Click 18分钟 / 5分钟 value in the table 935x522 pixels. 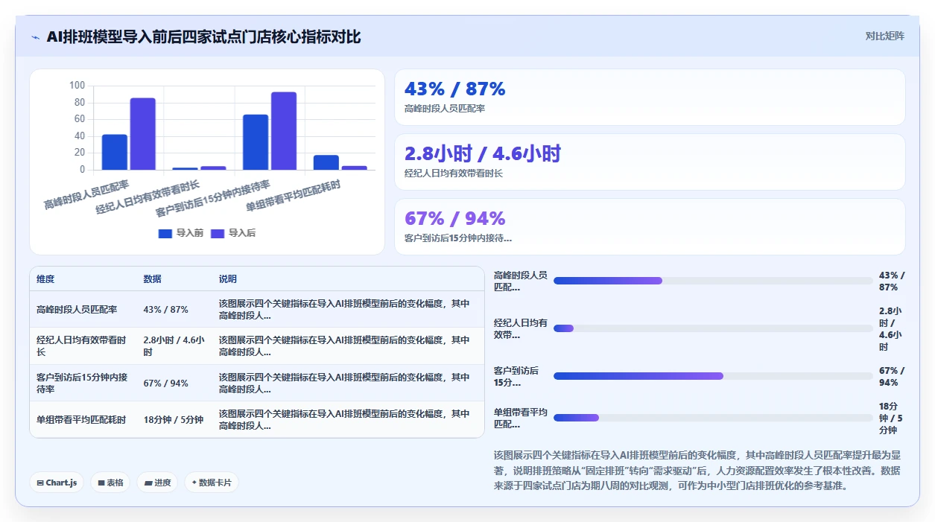pos(174,420)
